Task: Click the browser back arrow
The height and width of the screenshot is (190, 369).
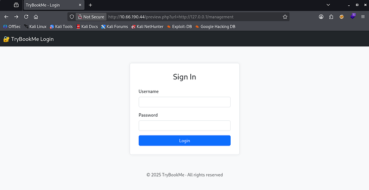Action: coord(6,17)
